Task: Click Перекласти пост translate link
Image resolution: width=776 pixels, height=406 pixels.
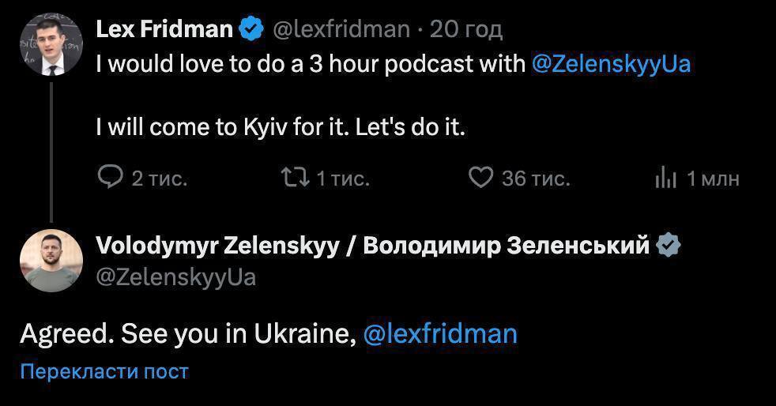Action: coord(104,371)
